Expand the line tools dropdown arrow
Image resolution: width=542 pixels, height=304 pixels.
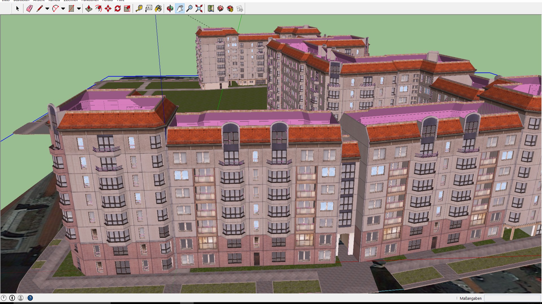point(47,9)
